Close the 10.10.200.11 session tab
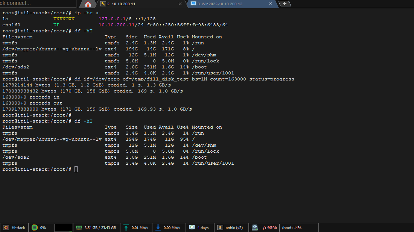 (x=180, y=4)
